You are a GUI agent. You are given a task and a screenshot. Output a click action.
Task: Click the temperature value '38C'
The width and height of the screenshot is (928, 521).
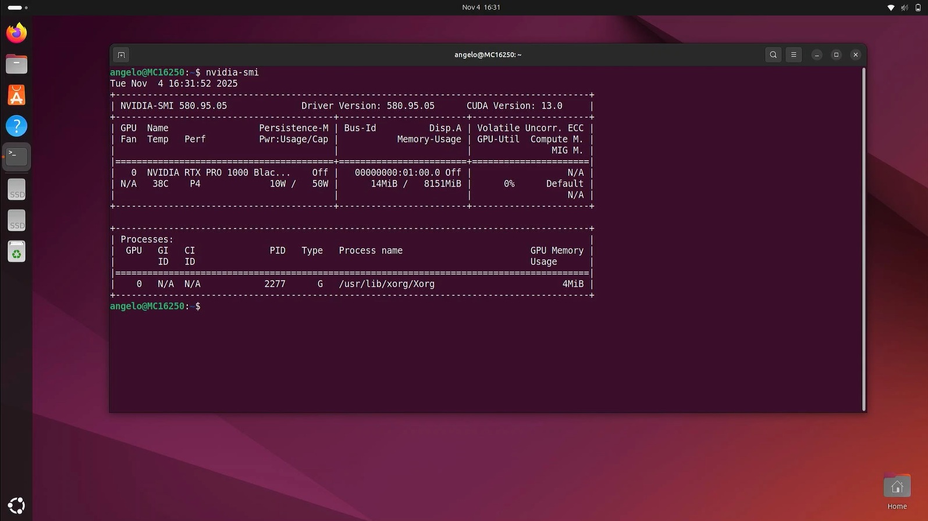pos(161,183)
